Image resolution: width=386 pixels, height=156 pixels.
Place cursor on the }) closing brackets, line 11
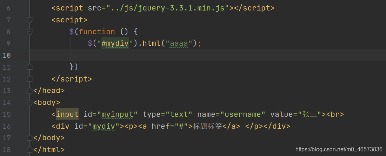click(x=74, y=67)
